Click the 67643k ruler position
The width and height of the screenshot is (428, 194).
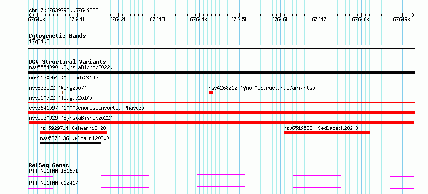click(159, 19)
